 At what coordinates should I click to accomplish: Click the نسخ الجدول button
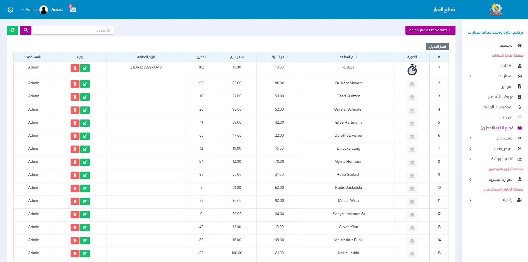437,47
